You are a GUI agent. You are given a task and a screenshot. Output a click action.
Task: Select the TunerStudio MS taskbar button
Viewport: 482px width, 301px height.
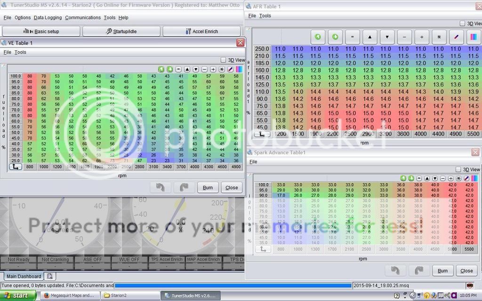tap(191, 295)
